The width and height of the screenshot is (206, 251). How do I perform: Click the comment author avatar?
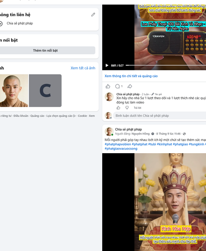pos(109,97)
